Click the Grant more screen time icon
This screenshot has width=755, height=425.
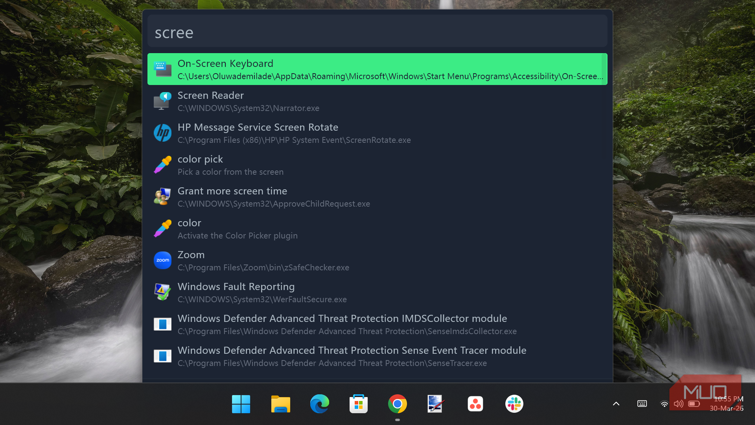point(162,197)
